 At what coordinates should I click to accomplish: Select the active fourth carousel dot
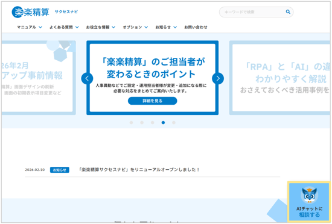click(163, 123)
